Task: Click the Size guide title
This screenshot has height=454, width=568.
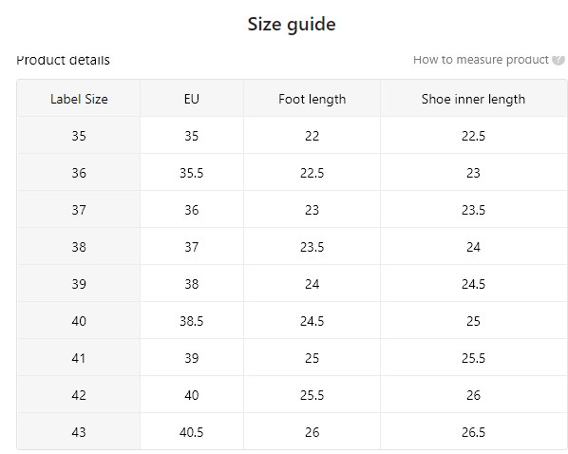Action: point(292,25)
